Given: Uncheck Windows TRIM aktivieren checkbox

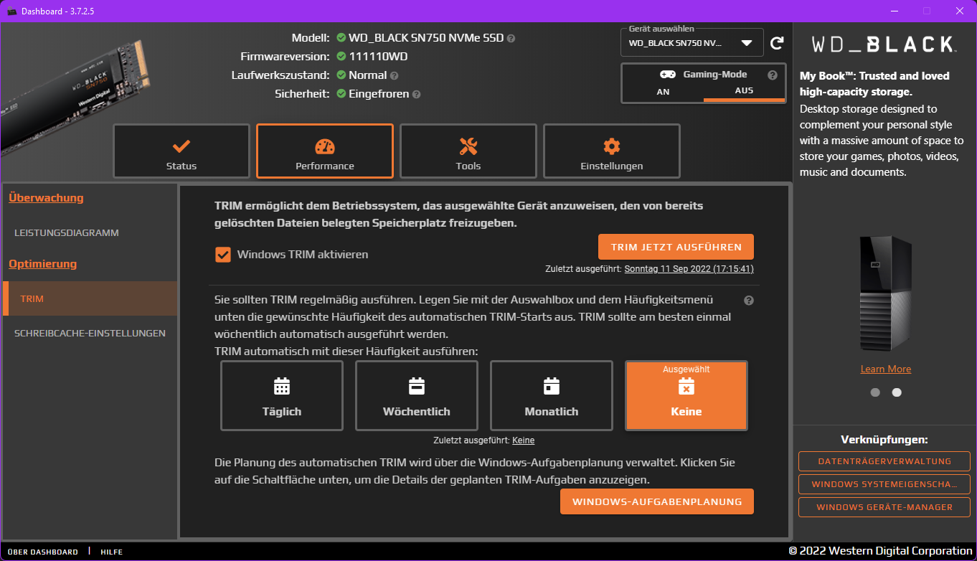Looking at the screenshot, I should coord(223,254).
